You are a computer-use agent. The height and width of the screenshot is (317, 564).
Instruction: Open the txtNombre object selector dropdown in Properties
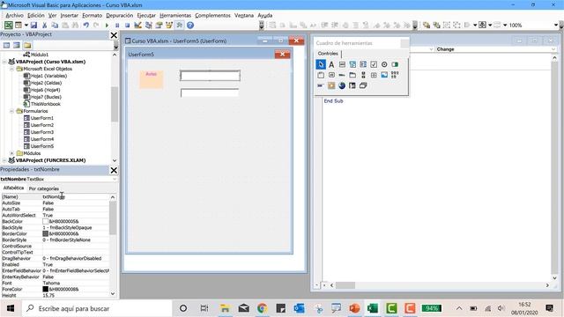pyautogui.click(x=115, y=179)
